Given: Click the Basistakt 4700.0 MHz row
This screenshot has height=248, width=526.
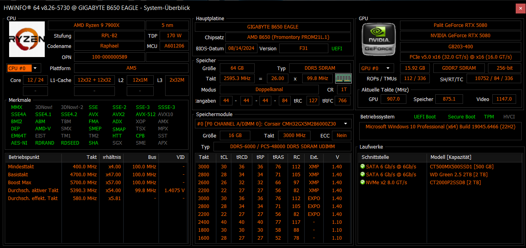Looking at the screenshot, I should click(x=96, y=174).
